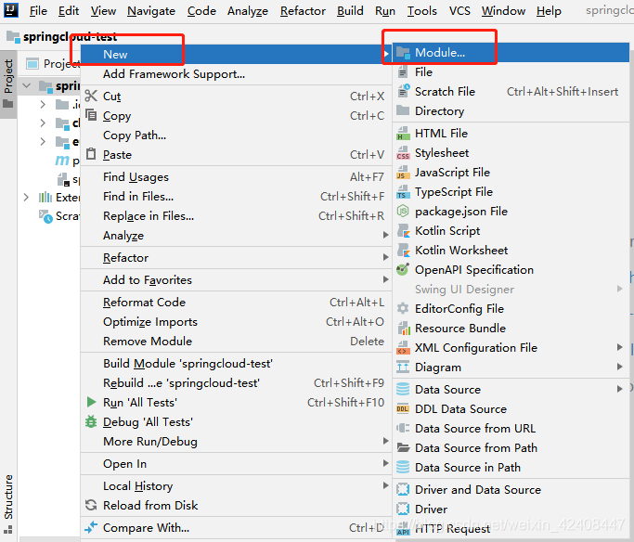Expand Add to Favorites submenu
The width and height of the screenshot is (634, 542).
236,279
